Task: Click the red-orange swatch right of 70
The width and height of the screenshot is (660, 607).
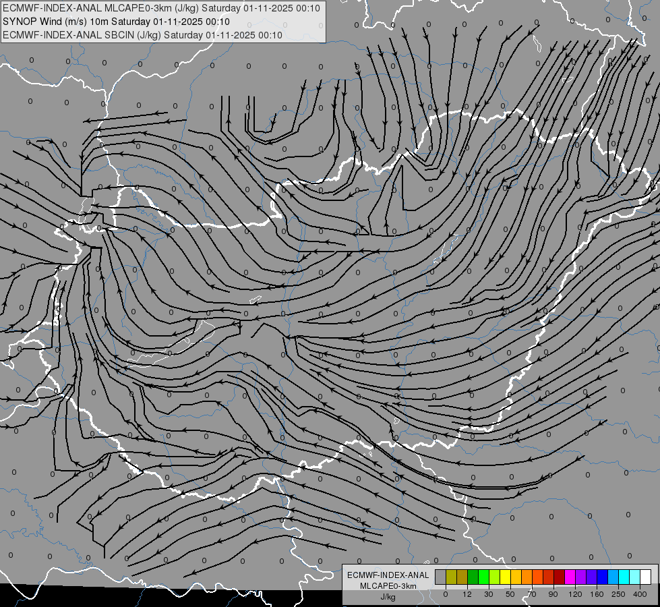Action: (538, 577)
